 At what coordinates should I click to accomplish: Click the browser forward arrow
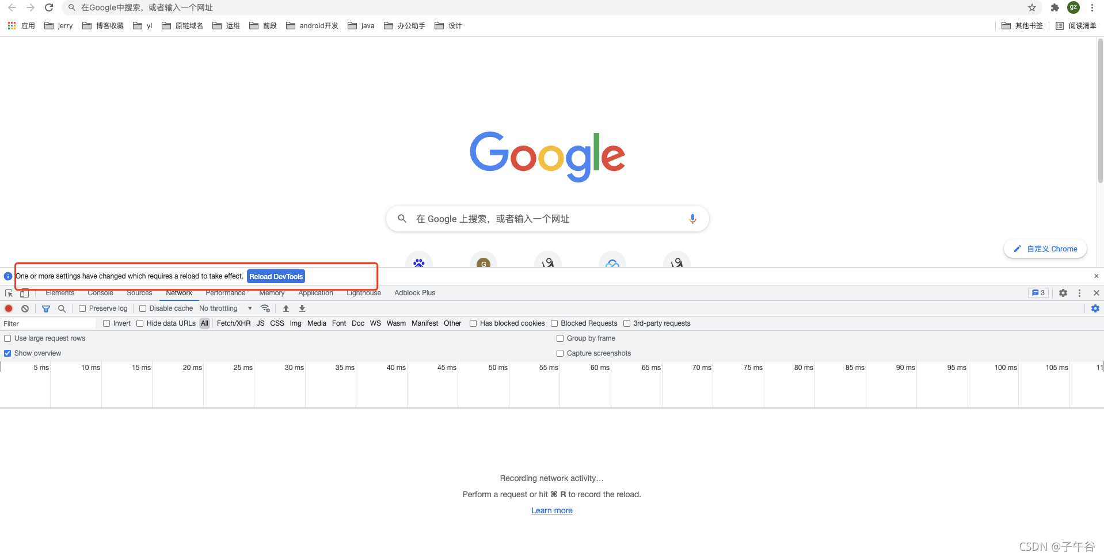pyautogui.click(x=31, y=7)
